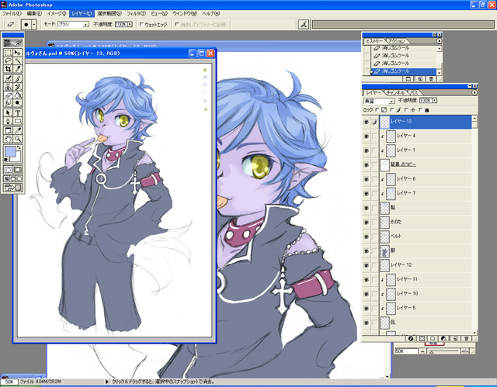This screenshot has height=387, width=497.
Task: Select the Lasso tool
Action: click(x=9, y=60)
